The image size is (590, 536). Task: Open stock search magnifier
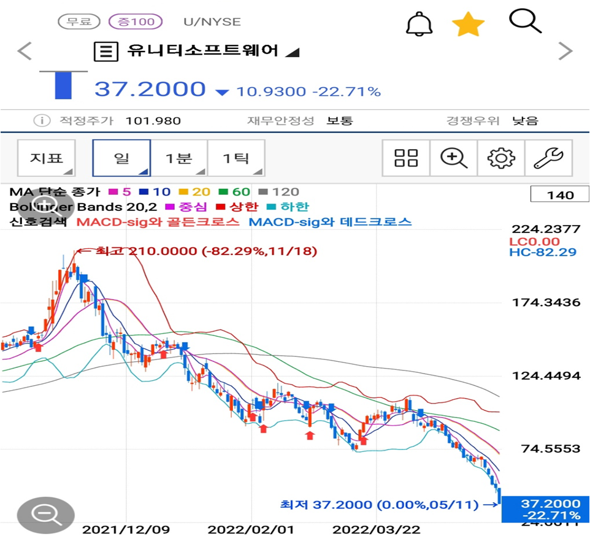(x=525, y=21)
